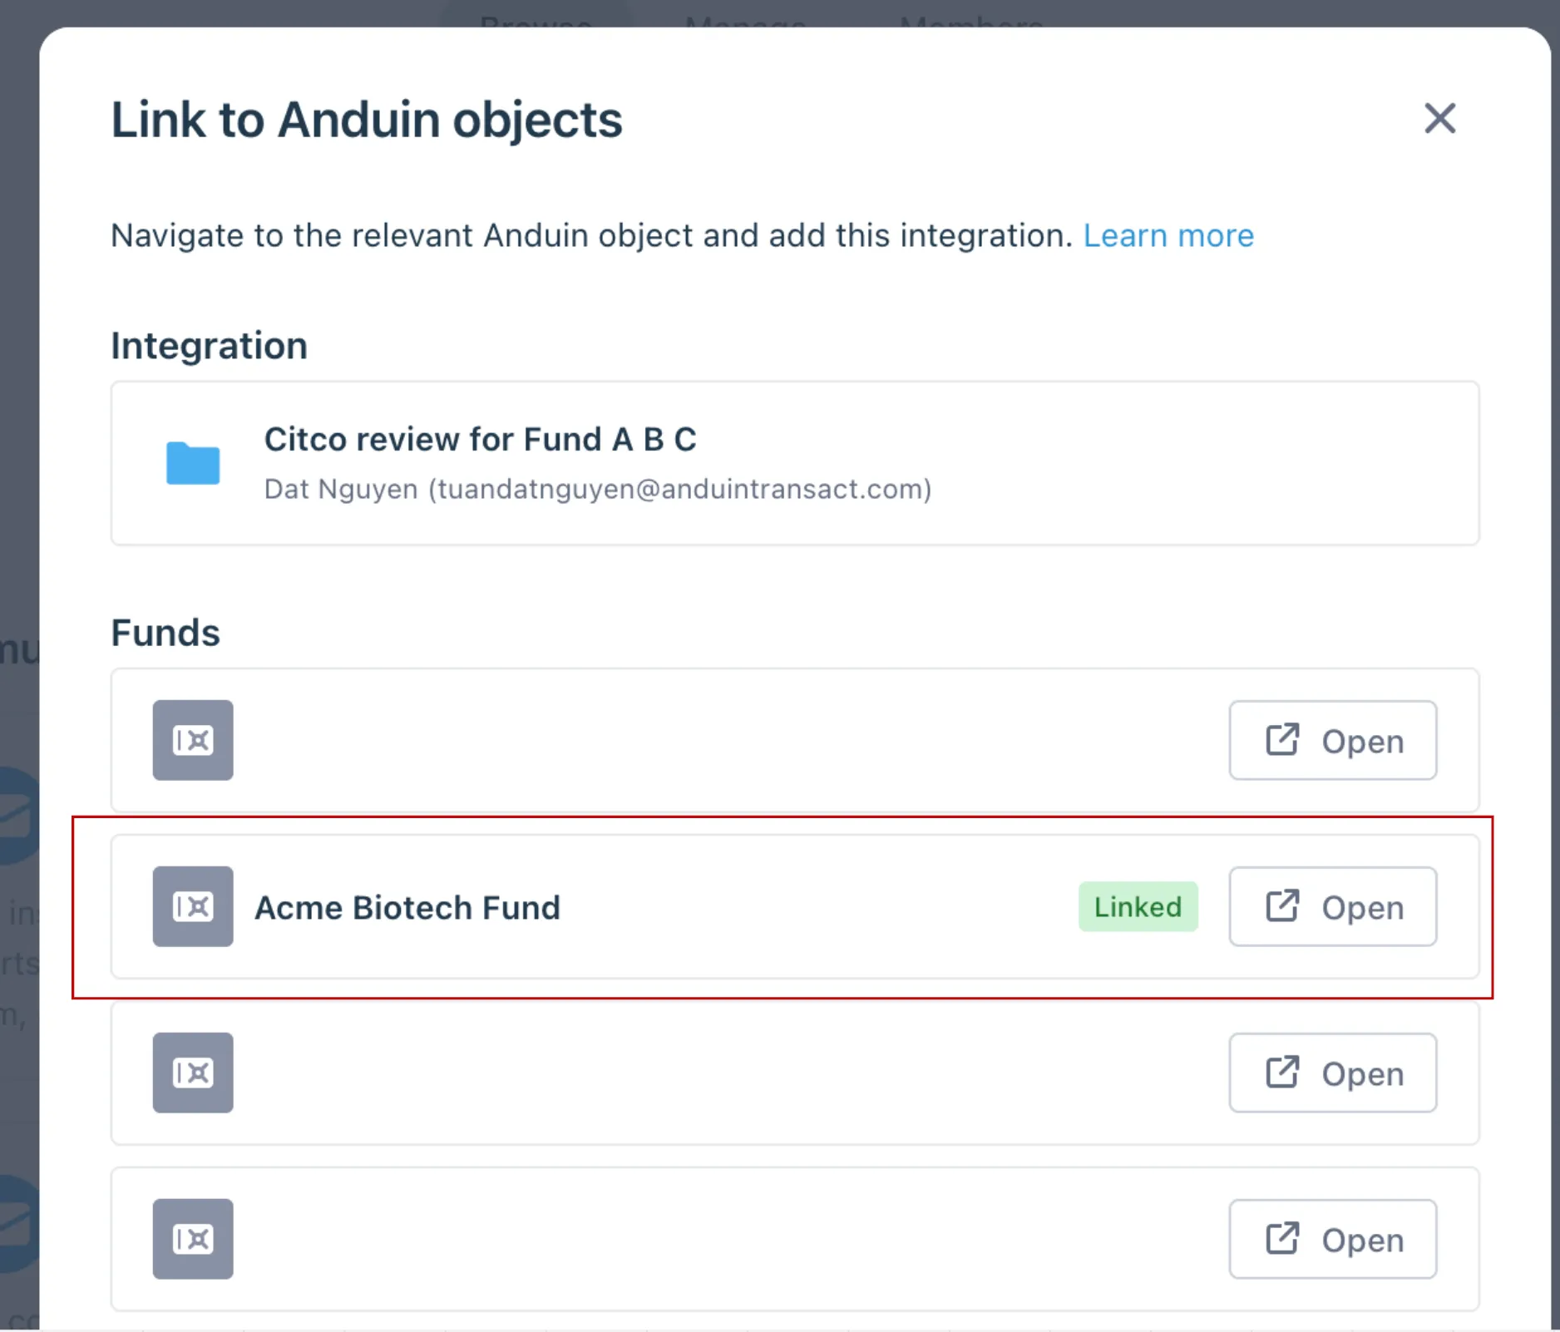Click the green Linked badge

point(1138,906)
